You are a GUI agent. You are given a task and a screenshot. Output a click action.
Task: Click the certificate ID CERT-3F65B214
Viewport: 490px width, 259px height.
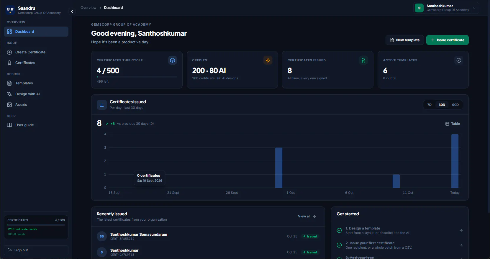[x=122, y=239]
